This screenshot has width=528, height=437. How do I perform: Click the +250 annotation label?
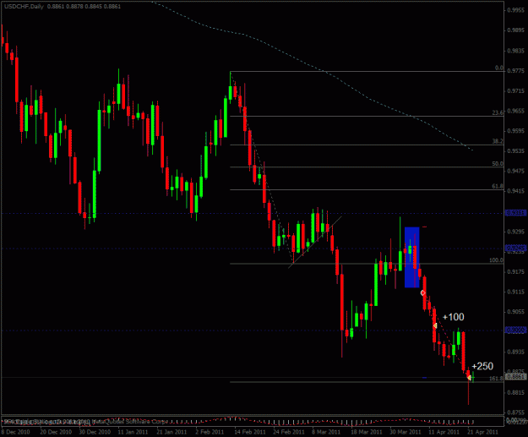point(482,366)
